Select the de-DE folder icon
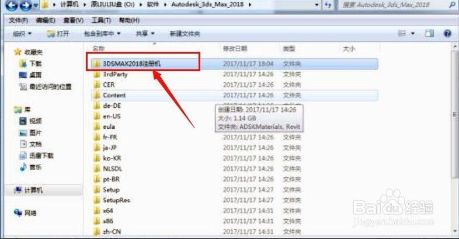The width and height of the screenshot is (459, 239). pyautogui.click(x=97, y=106)
